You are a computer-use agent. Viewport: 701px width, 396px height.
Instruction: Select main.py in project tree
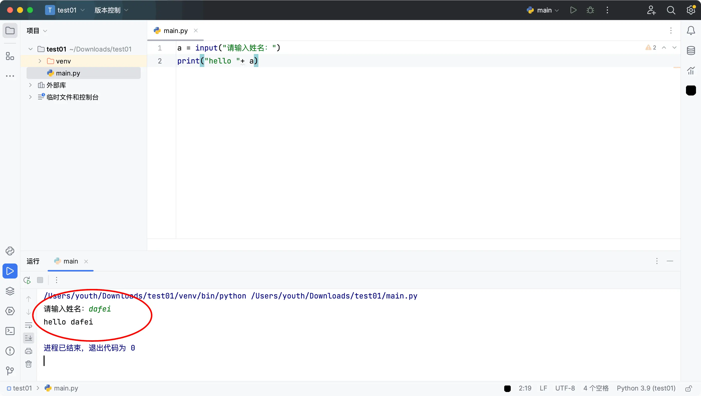coord(68,73)
